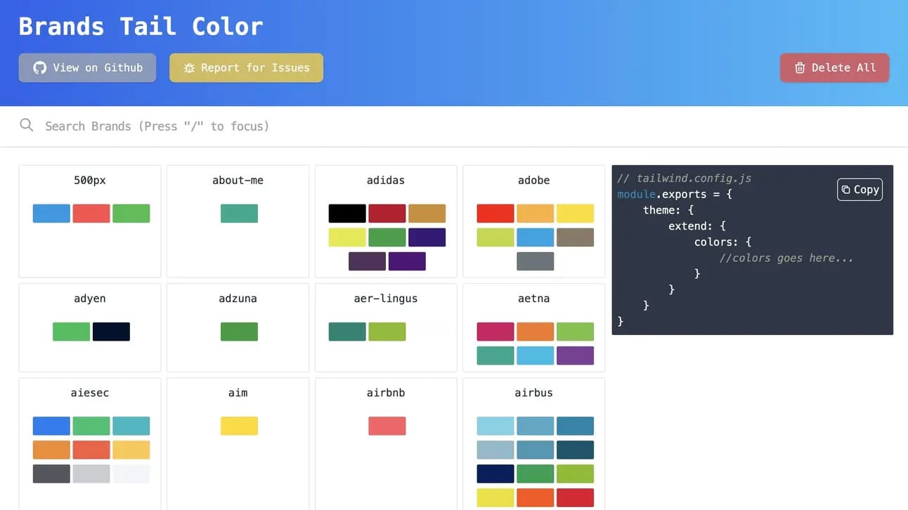The height and width of the screenshot is (510, 908).
Task: Copy the tailwind config code
Action: [860, 190]
